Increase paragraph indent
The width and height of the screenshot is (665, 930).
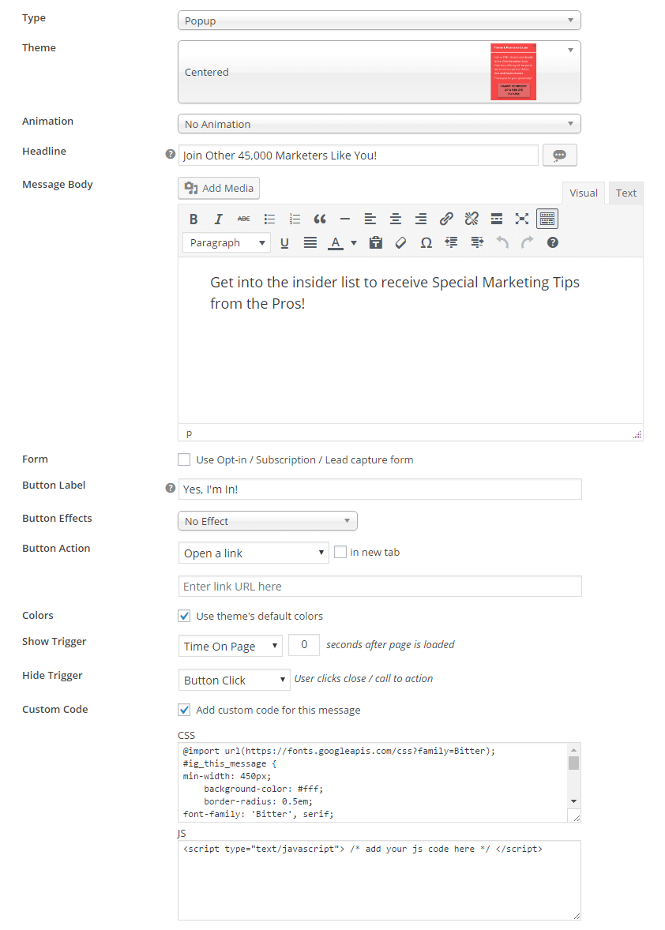tap(477, 242)
